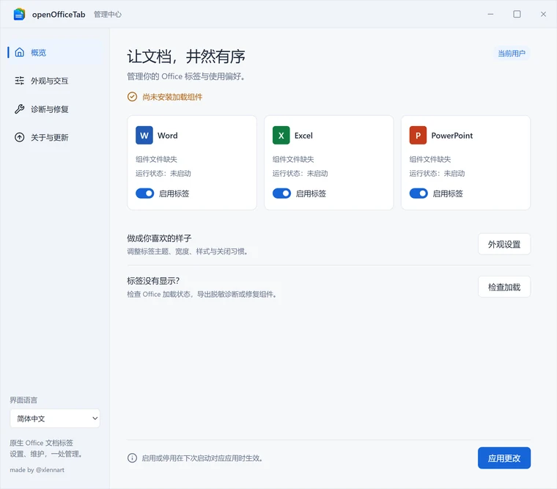Click the openOfficeTab app logo icon
Image resolution: width=557 pixels, height=489 pixels.
[19, 14]
